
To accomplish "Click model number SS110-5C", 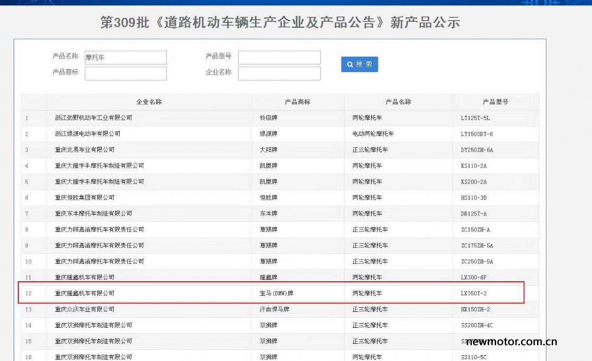I will click(x=474, y=357).
